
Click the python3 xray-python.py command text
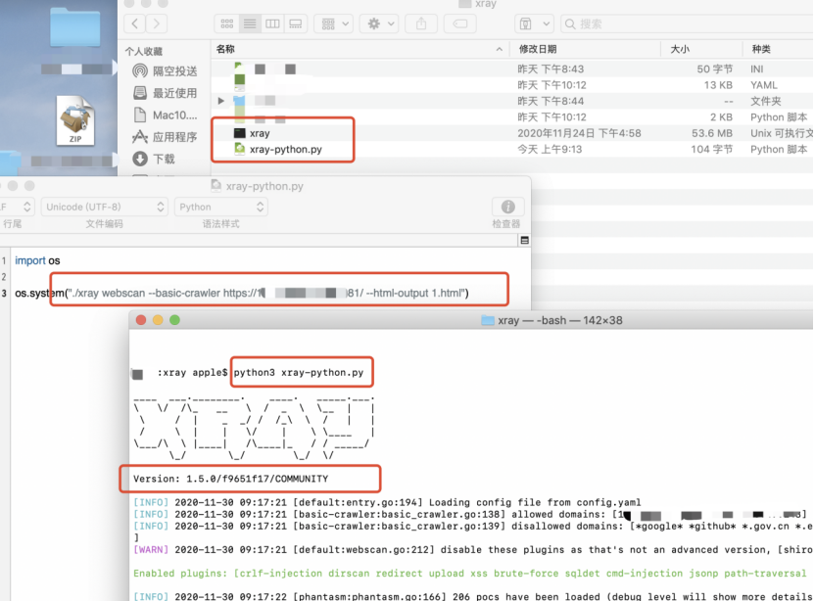[299, 372]
